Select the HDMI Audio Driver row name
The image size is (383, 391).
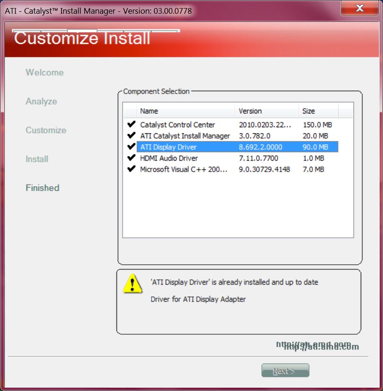pyautogui.click(x=169, y=158)
